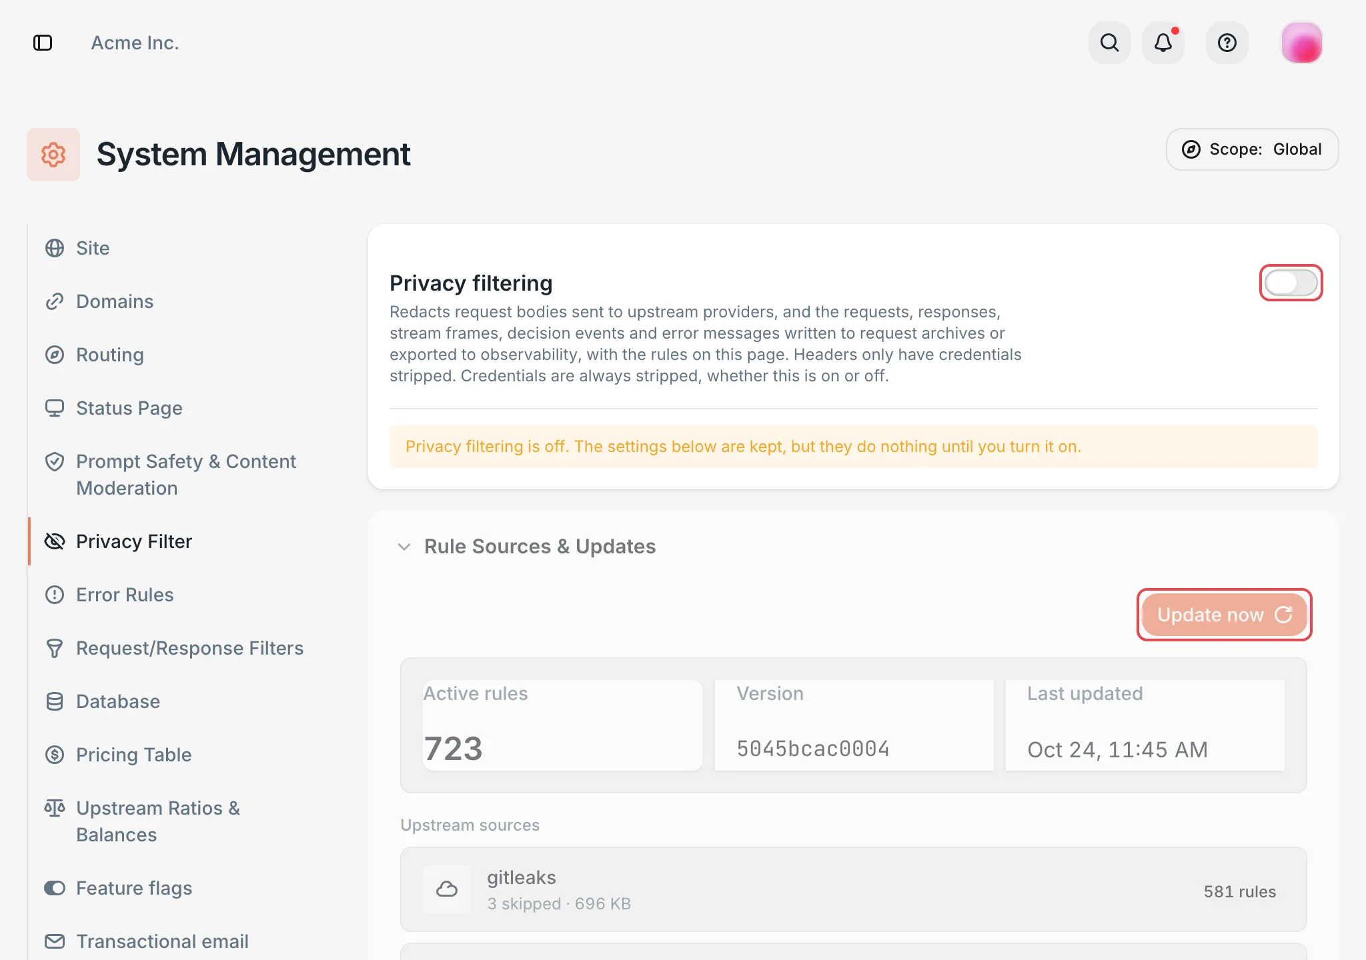Click the Update now button
Image resolution: width=1366 pixels, height=960 pixels.
(x=1224, y=615)
